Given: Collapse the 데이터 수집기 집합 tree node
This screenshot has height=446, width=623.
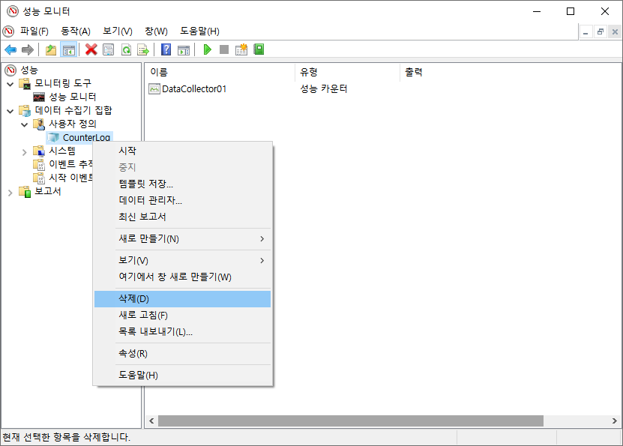Looking at the screenshot, I should 10,111.
